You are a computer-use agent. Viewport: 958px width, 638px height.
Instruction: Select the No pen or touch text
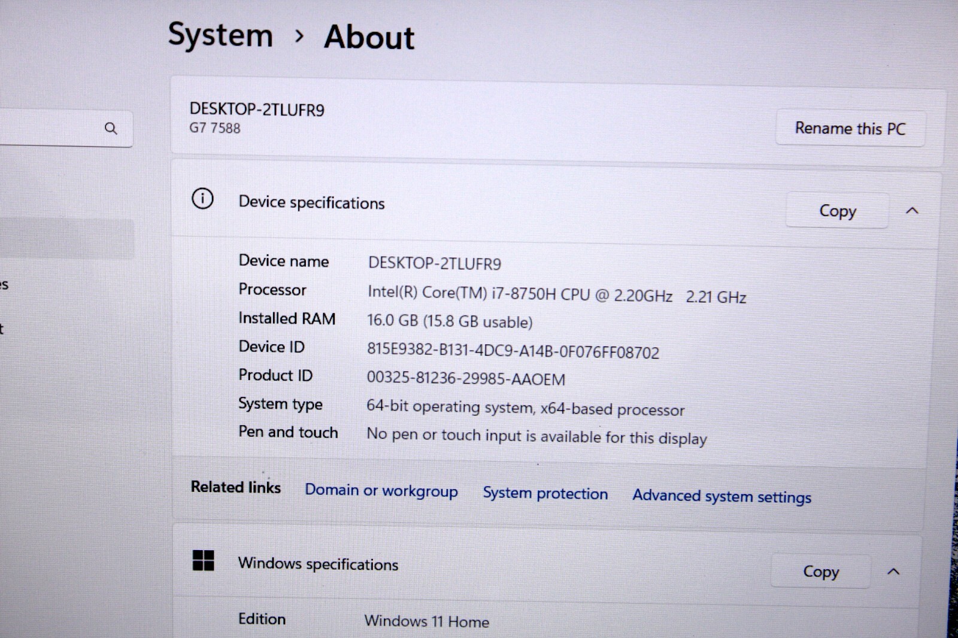536,436
